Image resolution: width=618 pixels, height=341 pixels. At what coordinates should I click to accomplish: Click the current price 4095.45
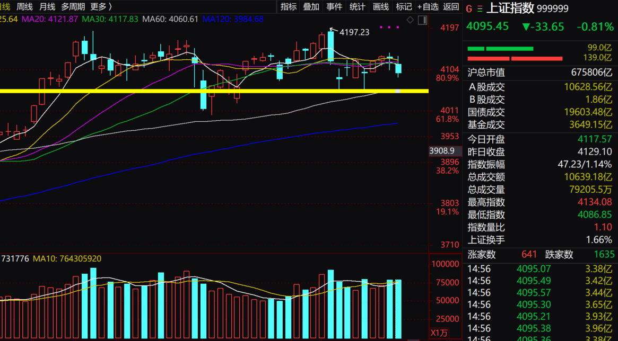(x=487, y=26)
